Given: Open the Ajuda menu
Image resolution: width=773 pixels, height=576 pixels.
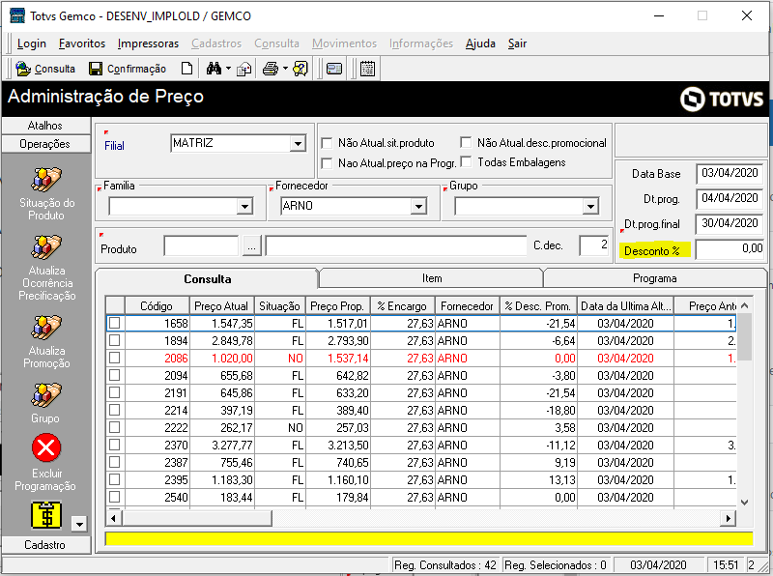Looking at the screenshot, I should pyautogui.click(x=480, y=43).
